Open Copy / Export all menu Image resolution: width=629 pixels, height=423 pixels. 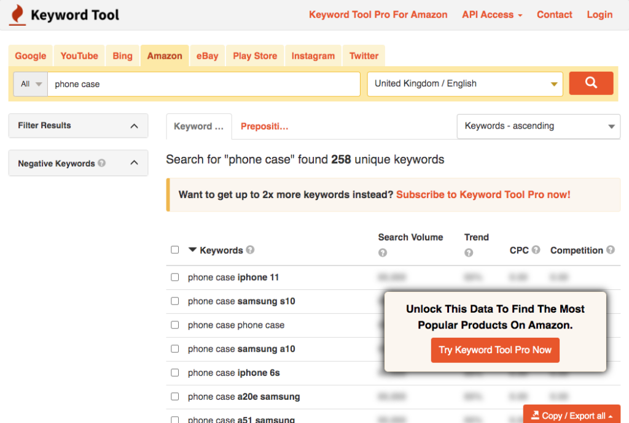coord(572,416)
